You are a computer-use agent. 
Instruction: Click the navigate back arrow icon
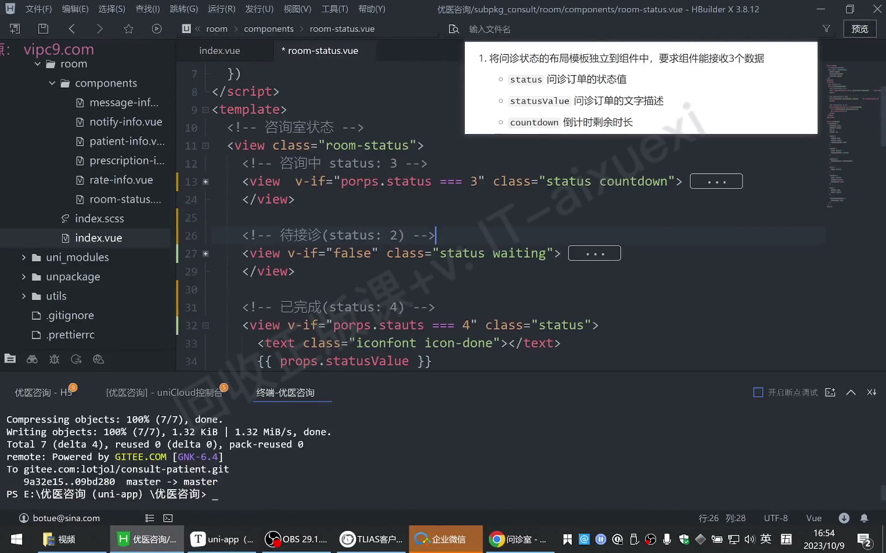[72, 29]
